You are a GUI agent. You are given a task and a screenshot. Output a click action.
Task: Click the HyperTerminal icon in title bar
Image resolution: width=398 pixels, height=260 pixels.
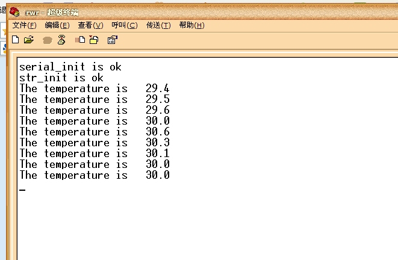pyautogui.click(x=14, y=12)
